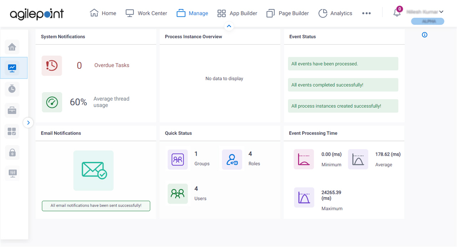Screen dimensions: 457x247
Task: Click the email notifications sent successfully message
Action: [x=96, y=206]
